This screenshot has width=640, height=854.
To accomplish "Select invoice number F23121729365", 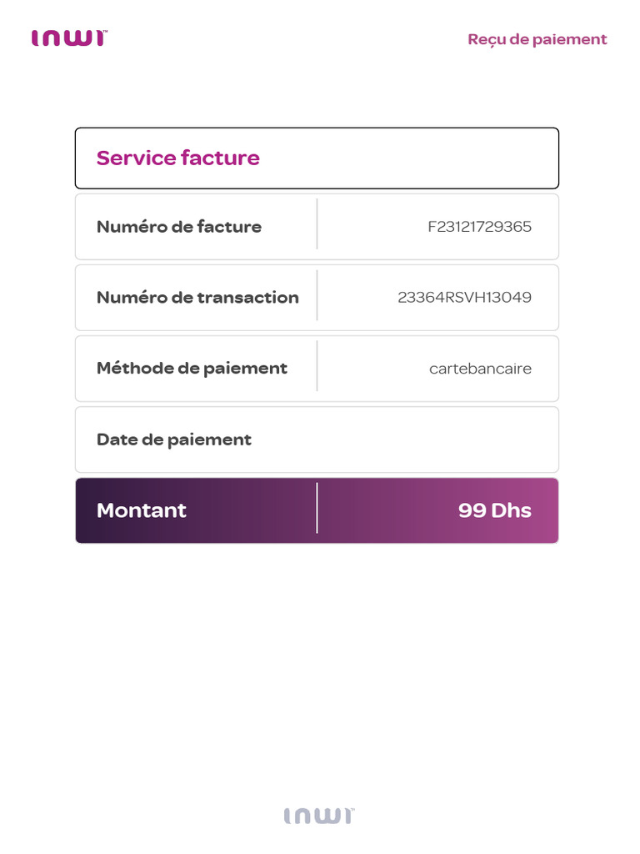I will [479, 227].
